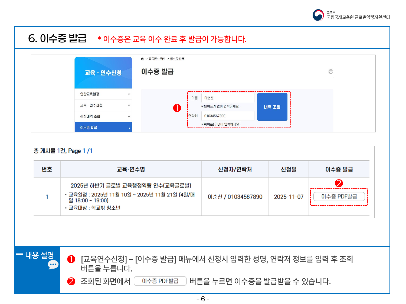Click 이수증 PDF발급 button in the table row

(339, 196)
